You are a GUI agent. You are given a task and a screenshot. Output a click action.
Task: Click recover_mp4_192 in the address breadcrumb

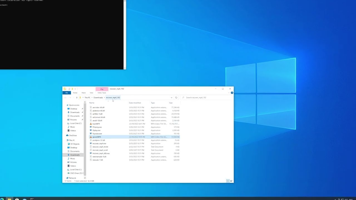[113, 97]
